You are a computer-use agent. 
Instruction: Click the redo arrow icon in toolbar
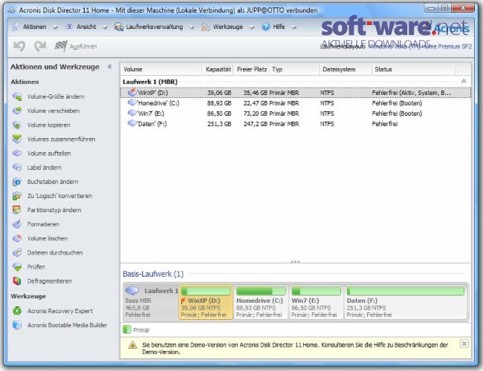(40, 46)
